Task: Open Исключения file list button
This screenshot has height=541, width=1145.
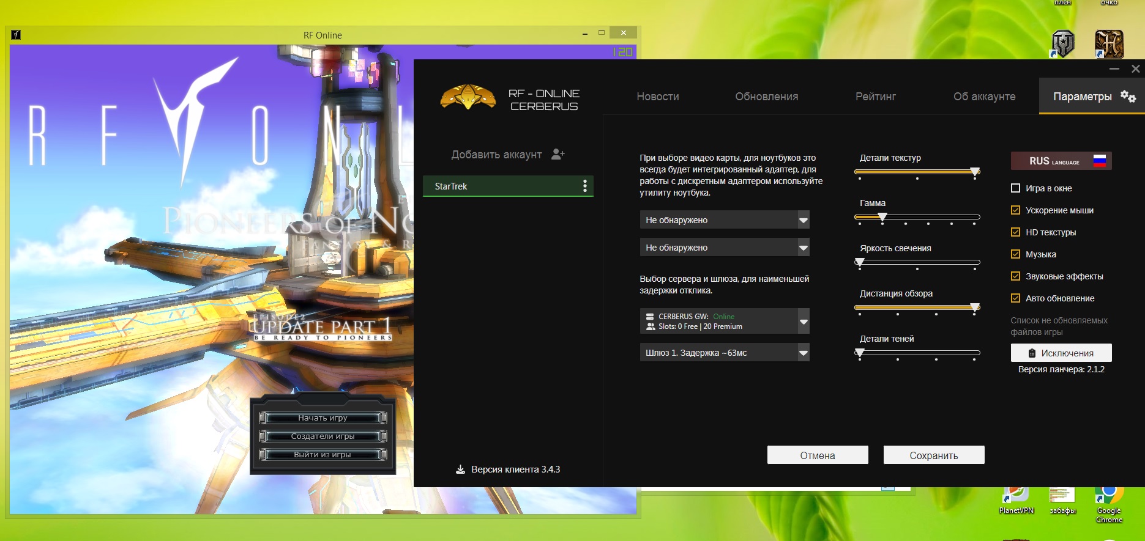Action: pos(1061,353)
